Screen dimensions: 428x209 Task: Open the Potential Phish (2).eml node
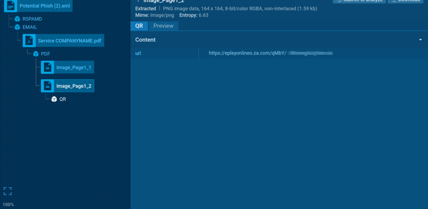pos(38,5)
